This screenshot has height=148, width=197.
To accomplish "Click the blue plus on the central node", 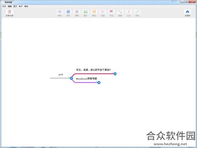I will click(71, 78).
